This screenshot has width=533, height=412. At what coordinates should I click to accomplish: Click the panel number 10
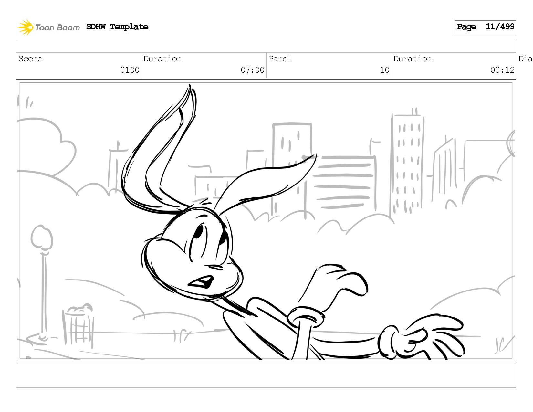[384, 70]
